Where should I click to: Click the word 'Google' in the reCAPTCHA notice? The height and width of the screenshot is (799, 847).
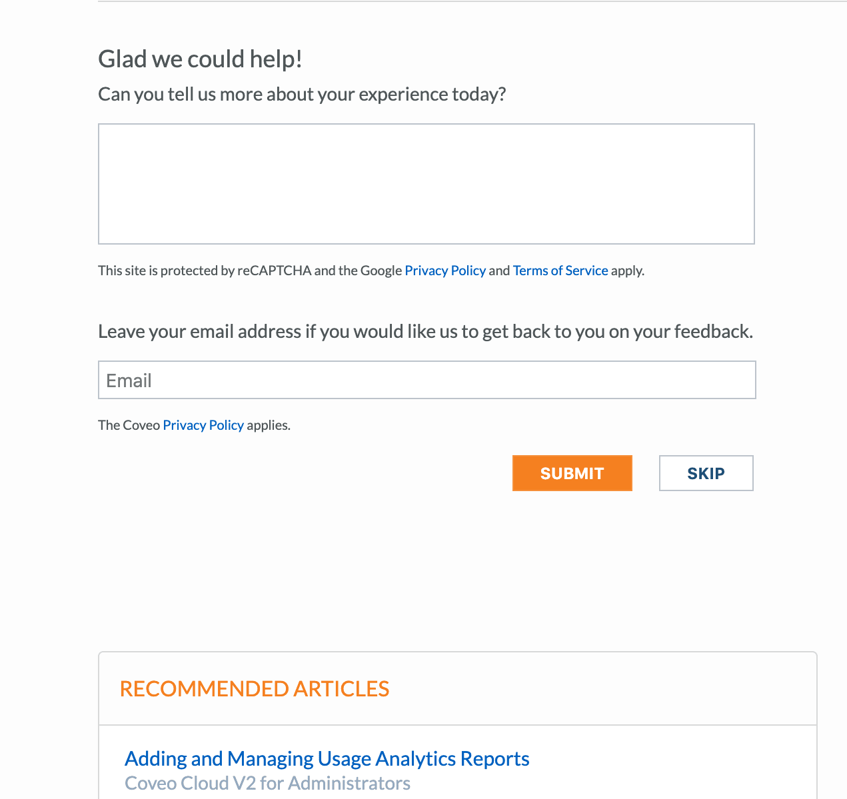pos(381,271)
